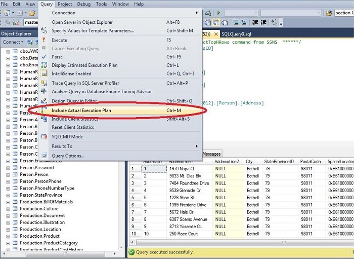This screenshot has width=354, height=259.
Task: Click Design Query in Editor icon
Action: click(44, 101)
